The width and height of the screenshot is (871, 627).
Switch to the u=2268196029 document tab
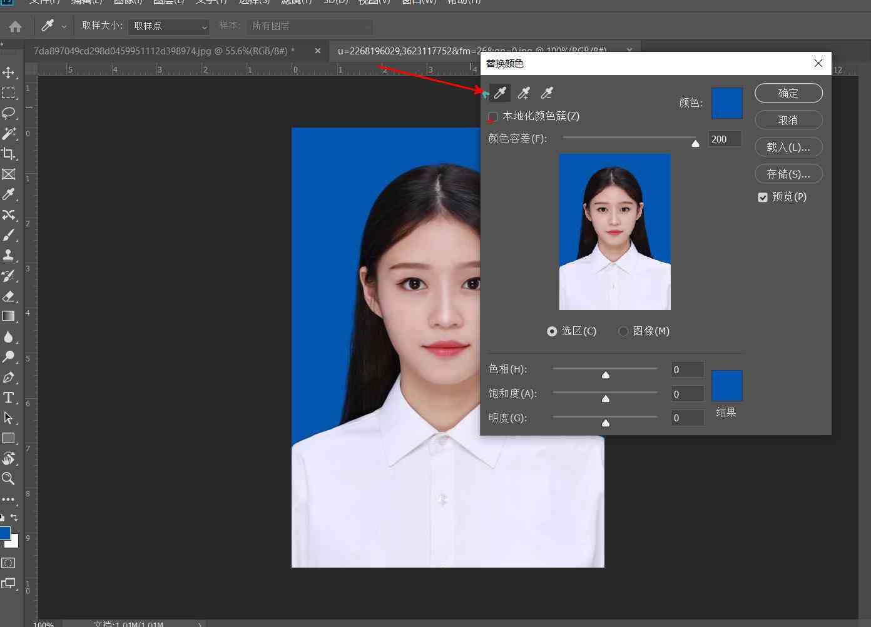coord(472,51)
